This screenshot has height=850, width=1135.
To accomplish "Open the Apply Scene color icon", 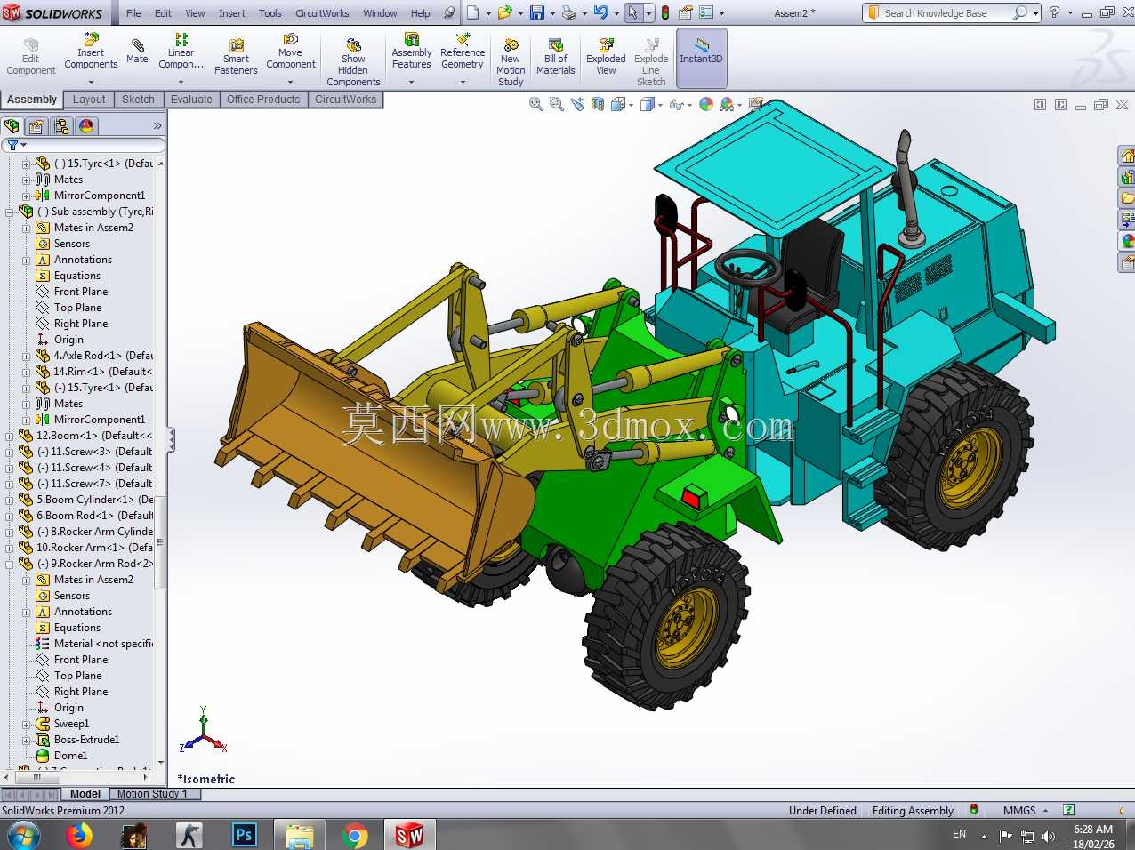I will point(727,104).
